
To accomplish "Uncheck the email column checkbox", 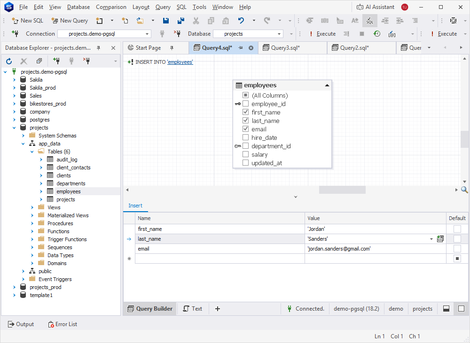I will coord(245,129).
